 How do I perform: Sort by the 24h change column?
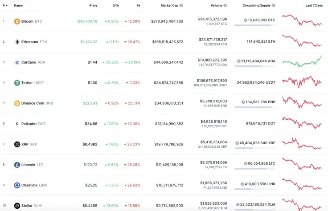click(x=115, y=6)
